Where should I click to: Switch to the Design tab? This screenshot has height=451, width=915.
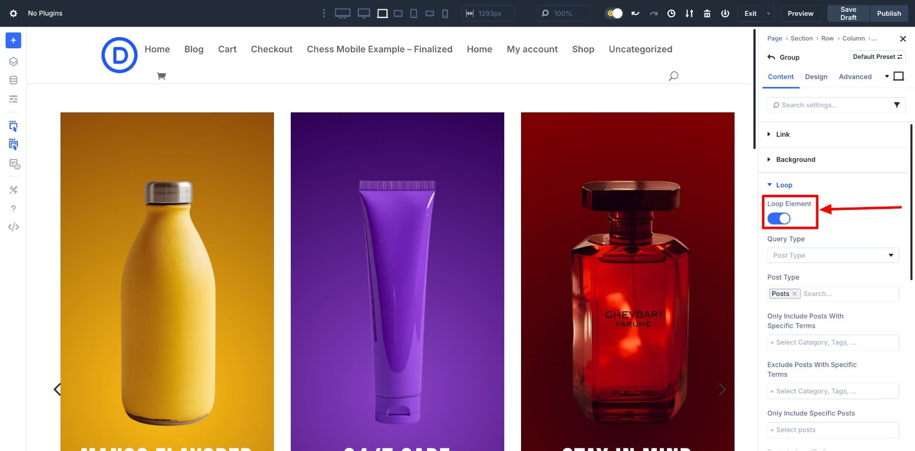tap(816, 77)
